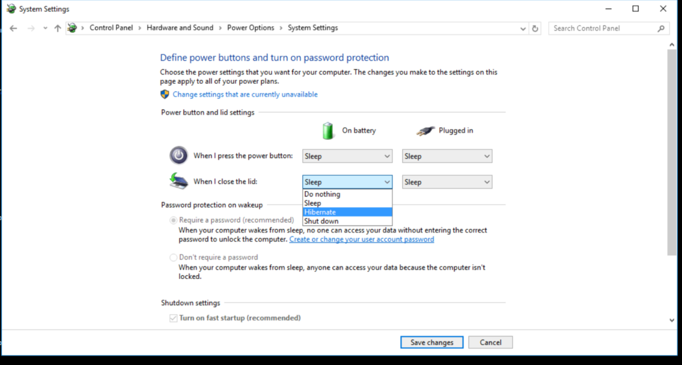This screenshot has height=365, width=682.
Task: Open Hardware and Sound breadcrumb
Action: tap(180, 28)
